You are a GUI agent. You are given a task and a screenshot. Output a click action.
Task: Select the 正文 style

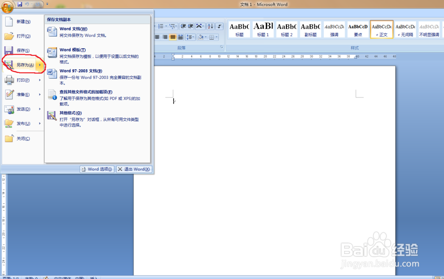pyautogui.click(x=382, y=29)
